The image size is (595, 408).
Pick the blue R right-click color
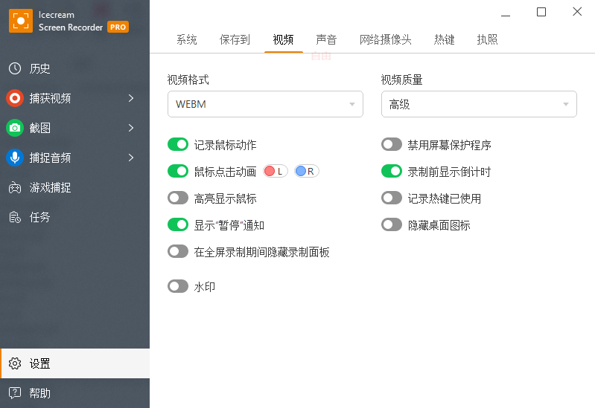pos(307,171)
